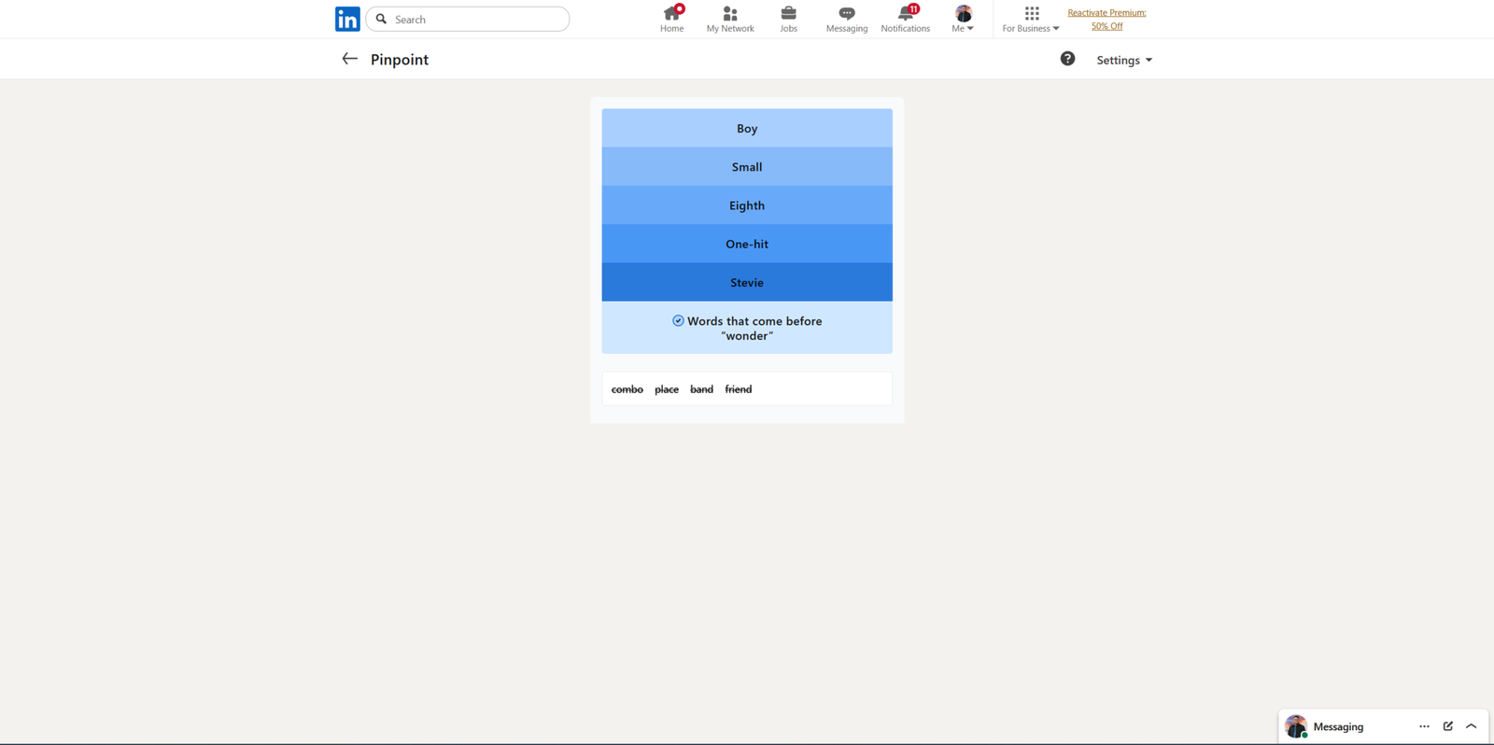Viewport: 1494px width, 745px height.
Task: Open the help question mark icon
Action: click(1067, 59)
